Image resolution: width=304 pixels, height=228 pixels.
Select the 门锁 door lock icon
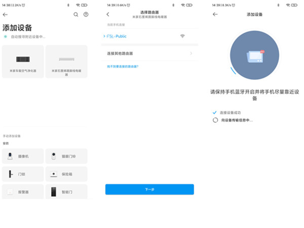coord(10,174)
